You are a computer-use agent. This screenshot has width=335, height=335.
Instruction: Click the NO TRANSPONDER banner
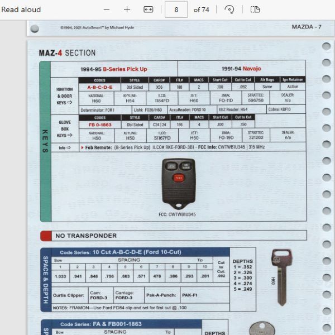tap(85, 236)
